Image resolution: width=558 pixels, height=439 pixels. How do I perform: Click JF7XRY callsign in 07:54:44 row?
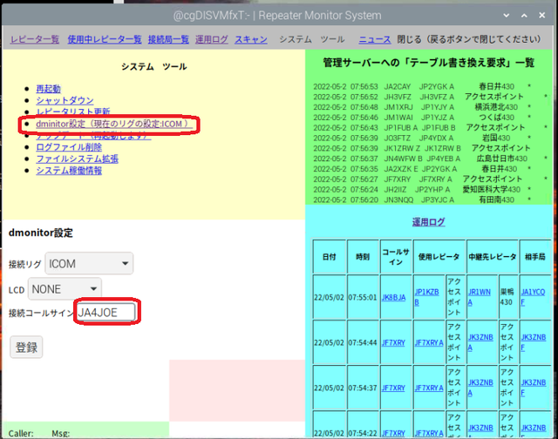[393, 342]
